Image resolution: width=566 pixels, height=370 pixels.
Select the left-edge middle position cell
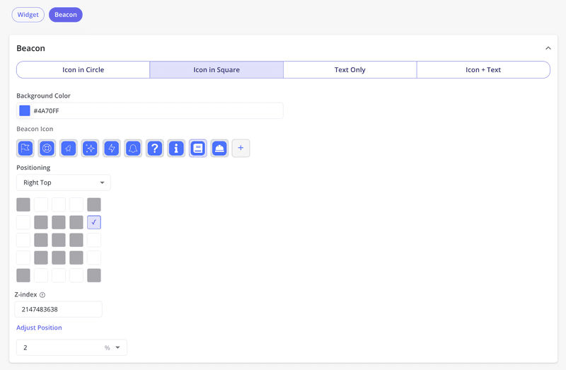(23, 240)
